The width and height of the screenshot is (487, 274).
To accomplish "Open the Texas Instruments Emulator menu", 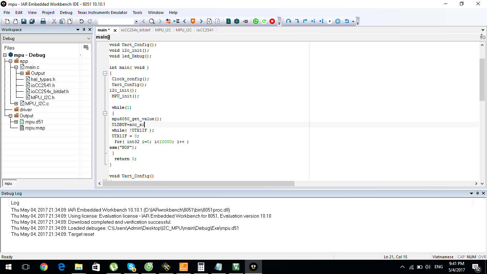I will tap(102, 12).
